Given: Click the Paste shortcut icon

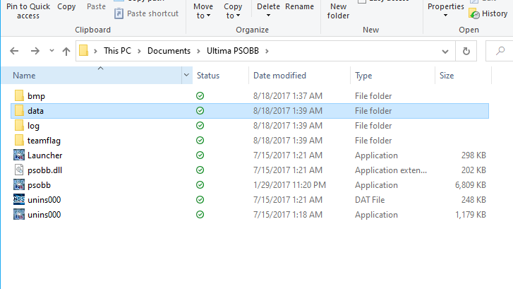Looking at the screenshot, I should pos(119,13).
